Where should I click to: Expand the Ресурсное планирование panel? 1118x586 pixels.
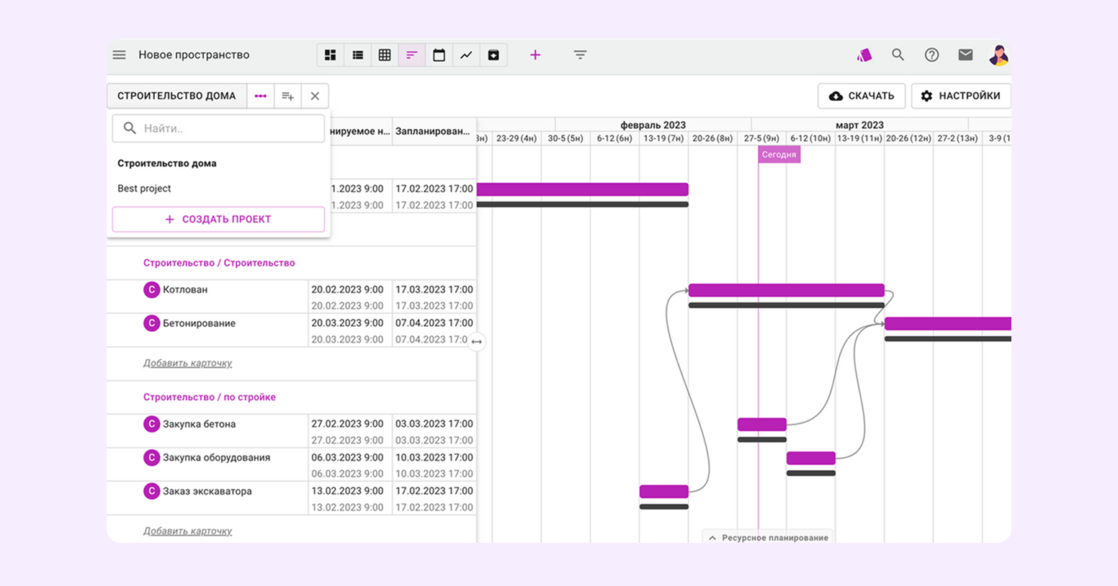[x=768, y=537]
